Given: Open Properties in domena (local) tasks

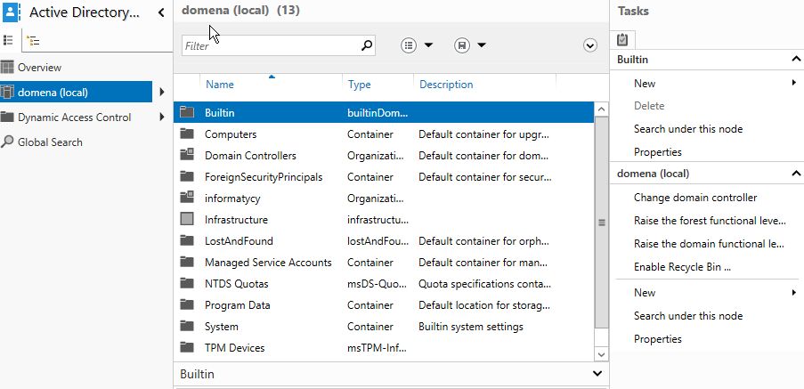Looking at the screenshot, I should pyautogui.click(x=658, y=339).
